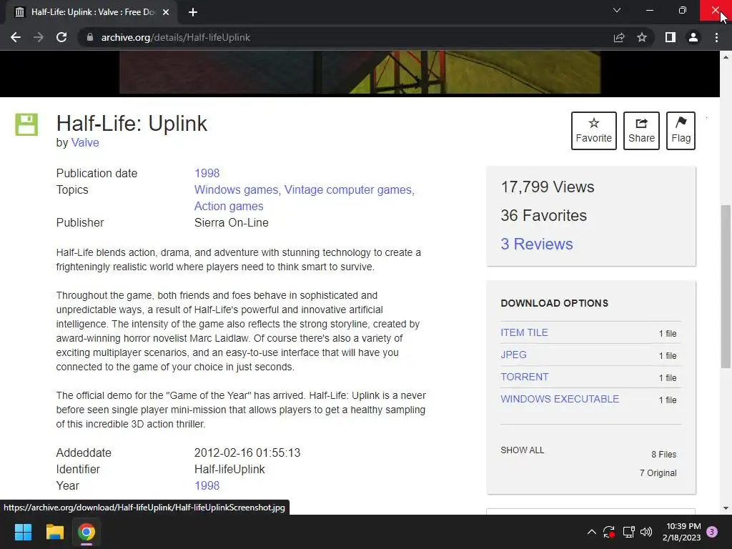Viewport: 732px width, 549px height.
Task: Click the site lock icon in address bar
Action: (90, 37)
